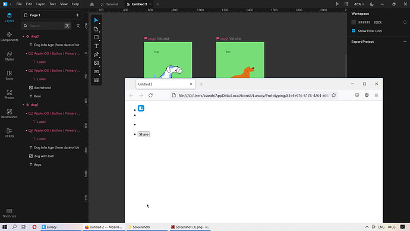Open the Illustrations library panel
This screenshot has width=410, height=231.
(x=9, y=113)
